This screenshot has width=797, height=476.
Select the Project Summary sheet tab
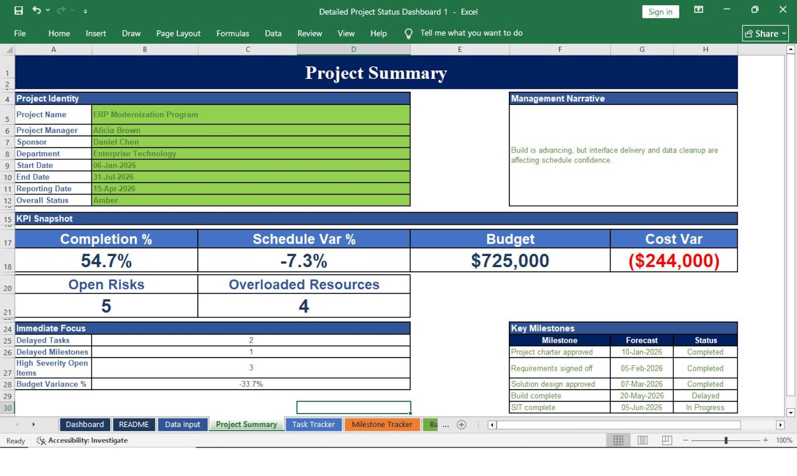point(246,424)
